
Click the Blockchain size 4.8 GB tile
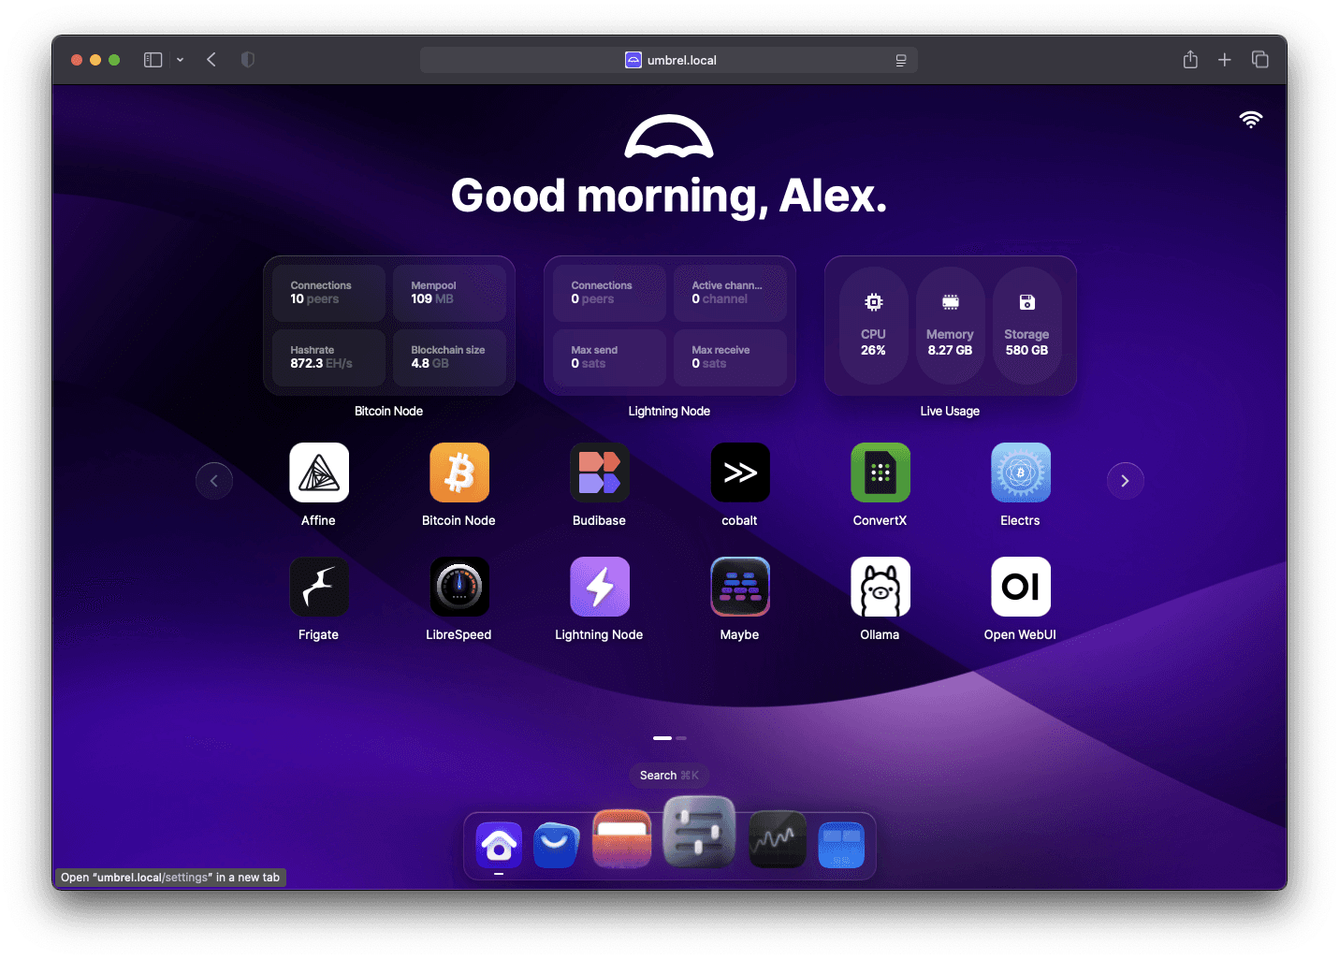click(449, 357)
